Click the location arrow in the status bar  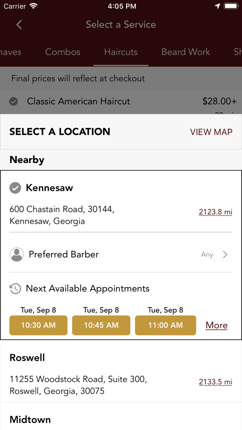click(x=217, y=6)
